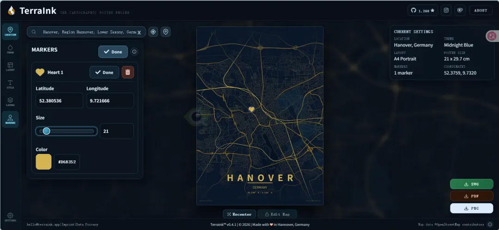Screen dimensions: 499x230
Task: Open the Imprint link
Action: tap(68, 224)
